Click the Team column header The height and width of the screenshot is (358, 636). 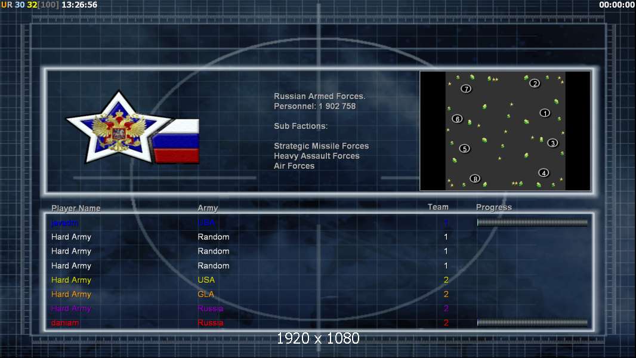438,207
